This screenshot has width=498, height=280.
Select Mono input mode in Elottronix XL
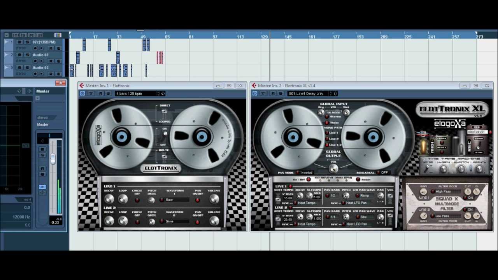tap(327, 123)
